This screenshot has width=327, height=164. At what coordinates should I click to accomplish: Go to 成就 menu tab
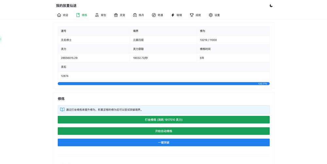tap(196, 15)
